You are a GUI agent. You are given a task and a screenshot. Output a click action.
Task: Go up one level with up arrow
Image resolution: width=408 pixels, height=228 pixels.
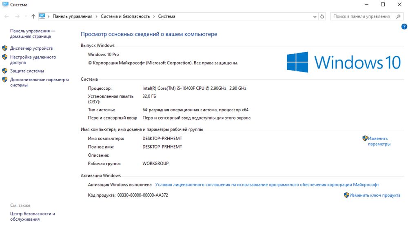(33, 17)
